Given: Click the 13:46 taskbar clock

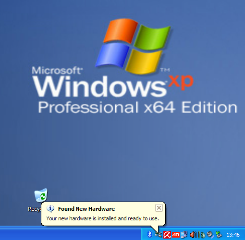Looking at the screenshot, I should (x=233, y=235).
